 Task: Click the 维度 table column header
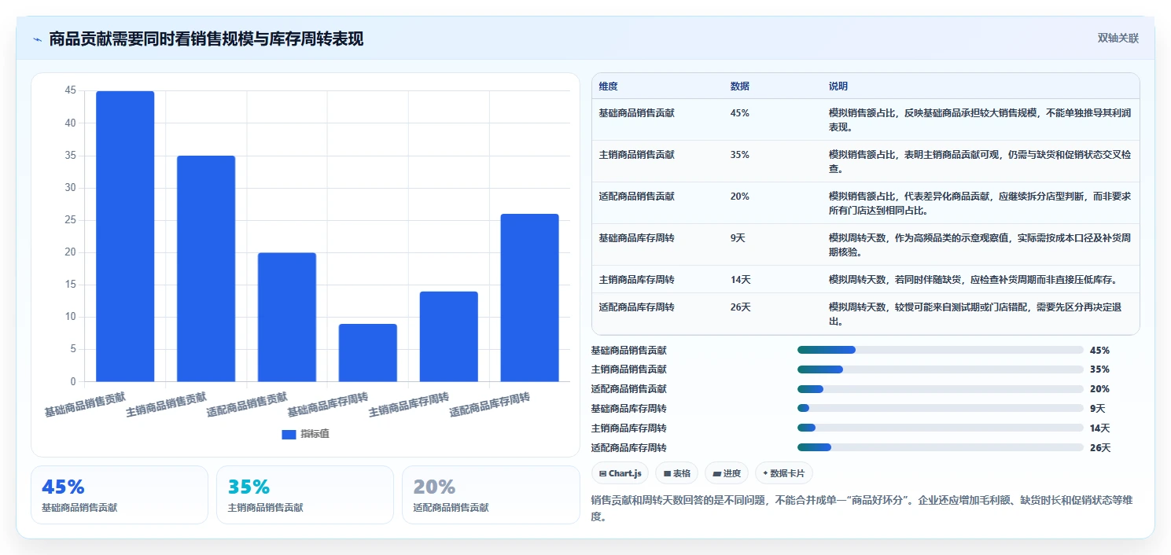pos(608,86)
